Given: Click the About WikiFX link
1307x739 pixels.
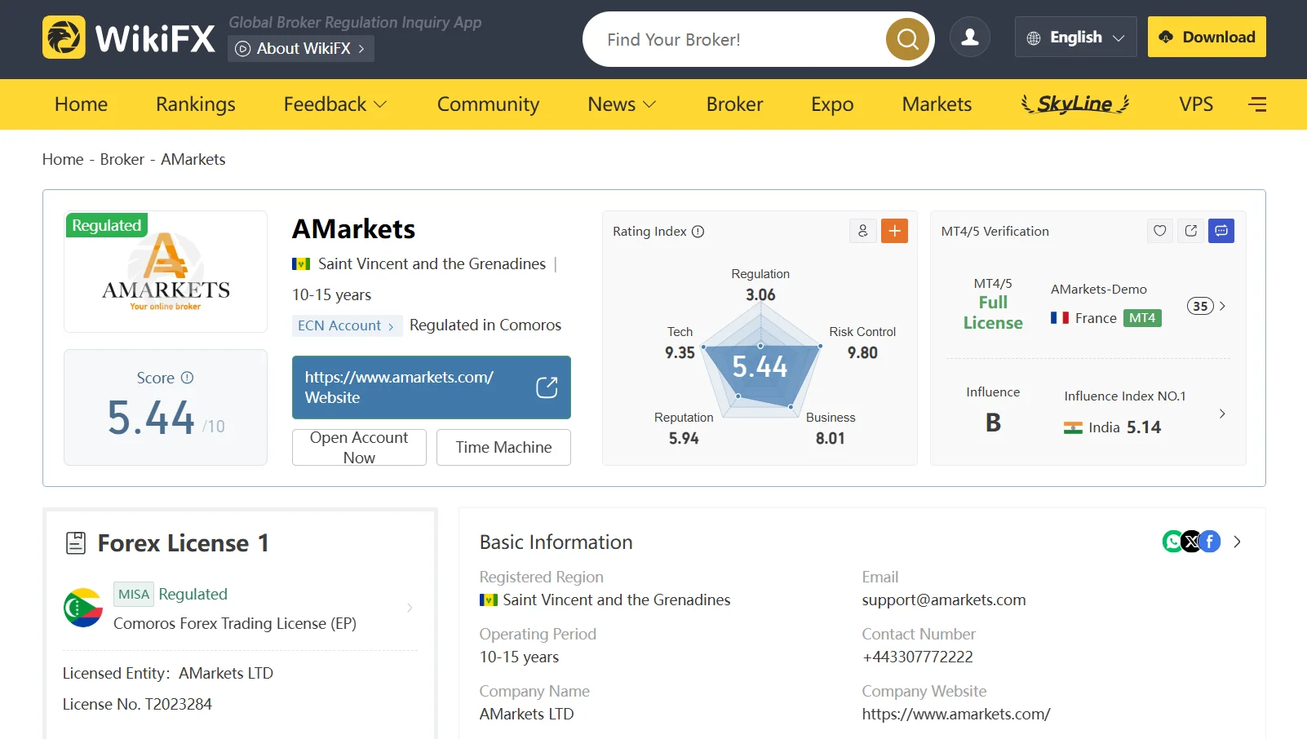Looking at the screenshot, I should [x=301, y=48].
